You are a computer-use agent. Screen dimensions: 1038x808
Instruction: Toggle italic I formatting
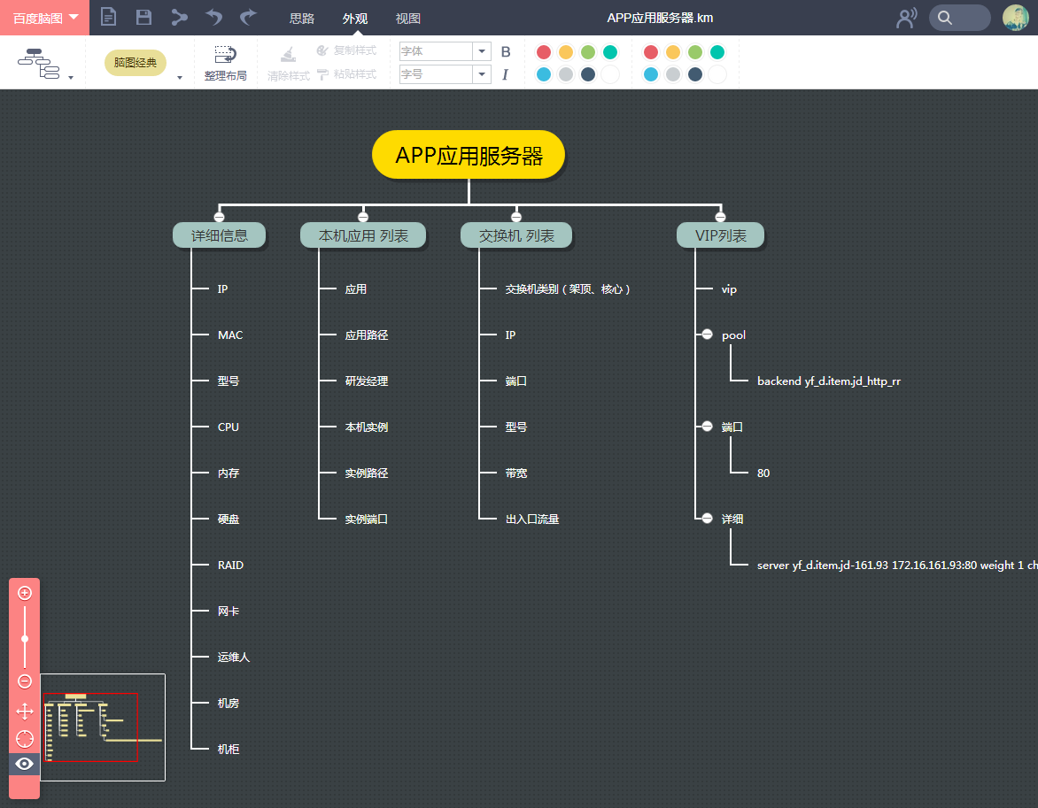click(505, 74)
